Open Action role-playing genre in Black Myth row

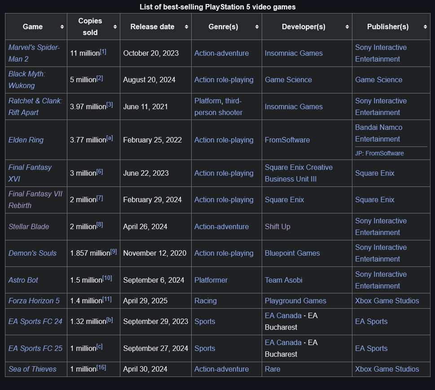(224, 80)
